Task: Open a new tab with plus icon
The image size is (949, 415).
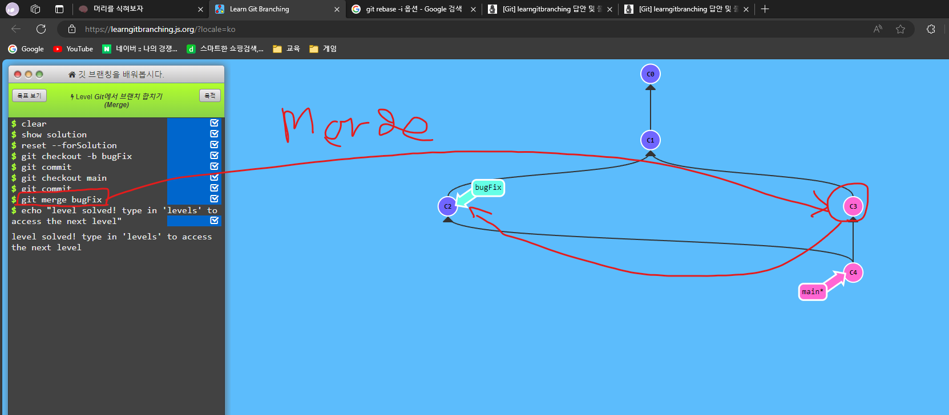Action: click(765, 9)
